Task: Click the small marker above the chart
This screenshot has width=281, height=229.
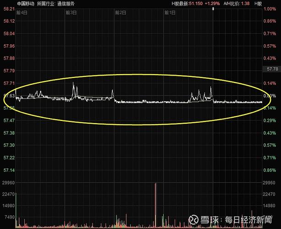Action: pos(214,10)
